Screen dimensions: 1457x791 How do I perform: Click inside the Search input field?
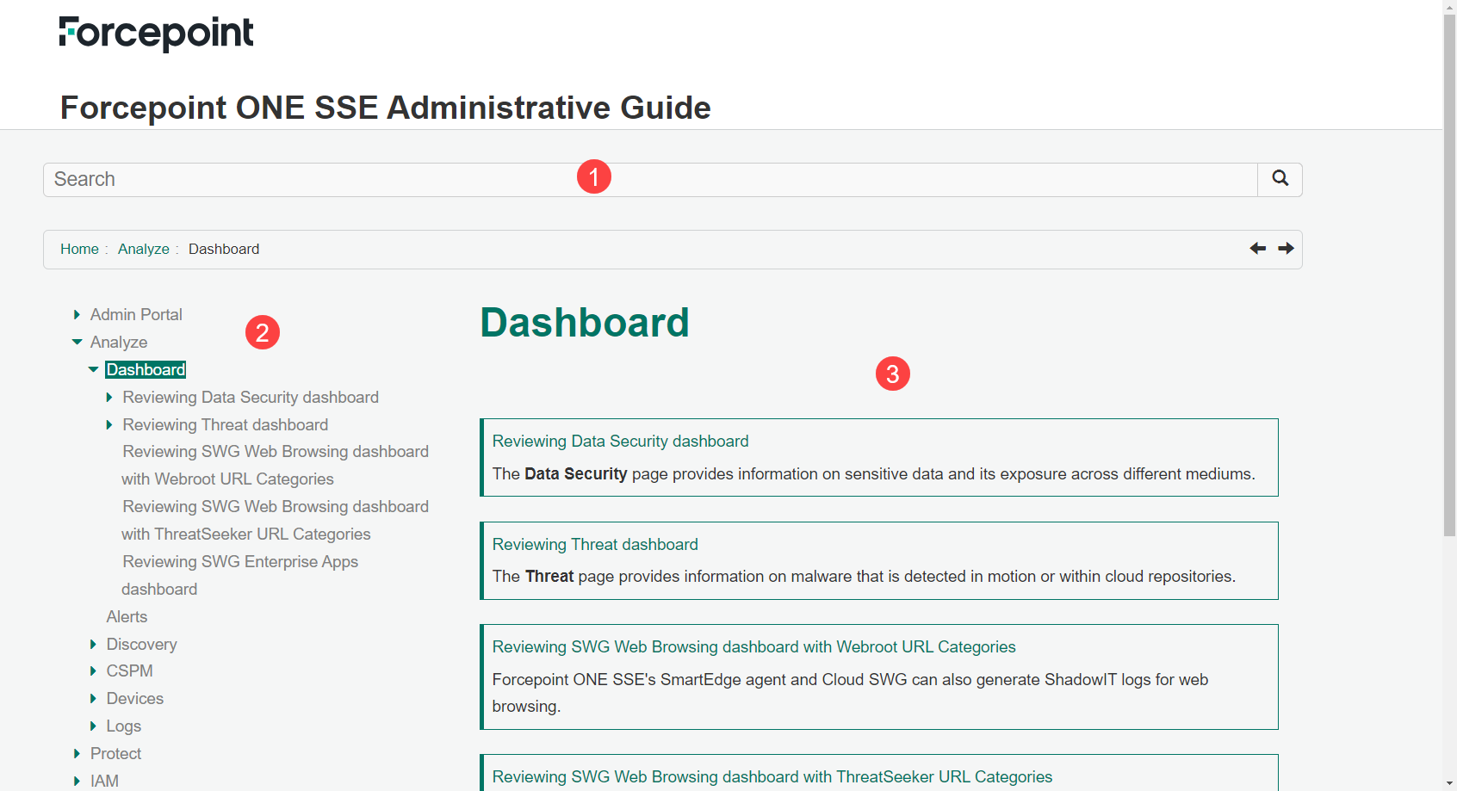[x=344, y=179]
